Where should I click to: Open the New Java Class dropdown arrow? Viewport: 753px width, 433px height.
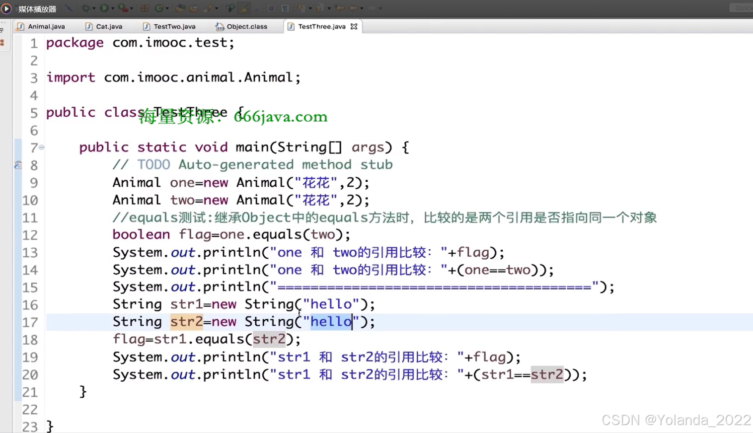(167, 8)
